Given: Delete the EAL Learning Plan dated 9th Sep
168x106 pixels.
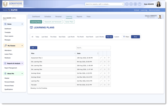Looking at the screenshot, I should click(x=105, y=62).
